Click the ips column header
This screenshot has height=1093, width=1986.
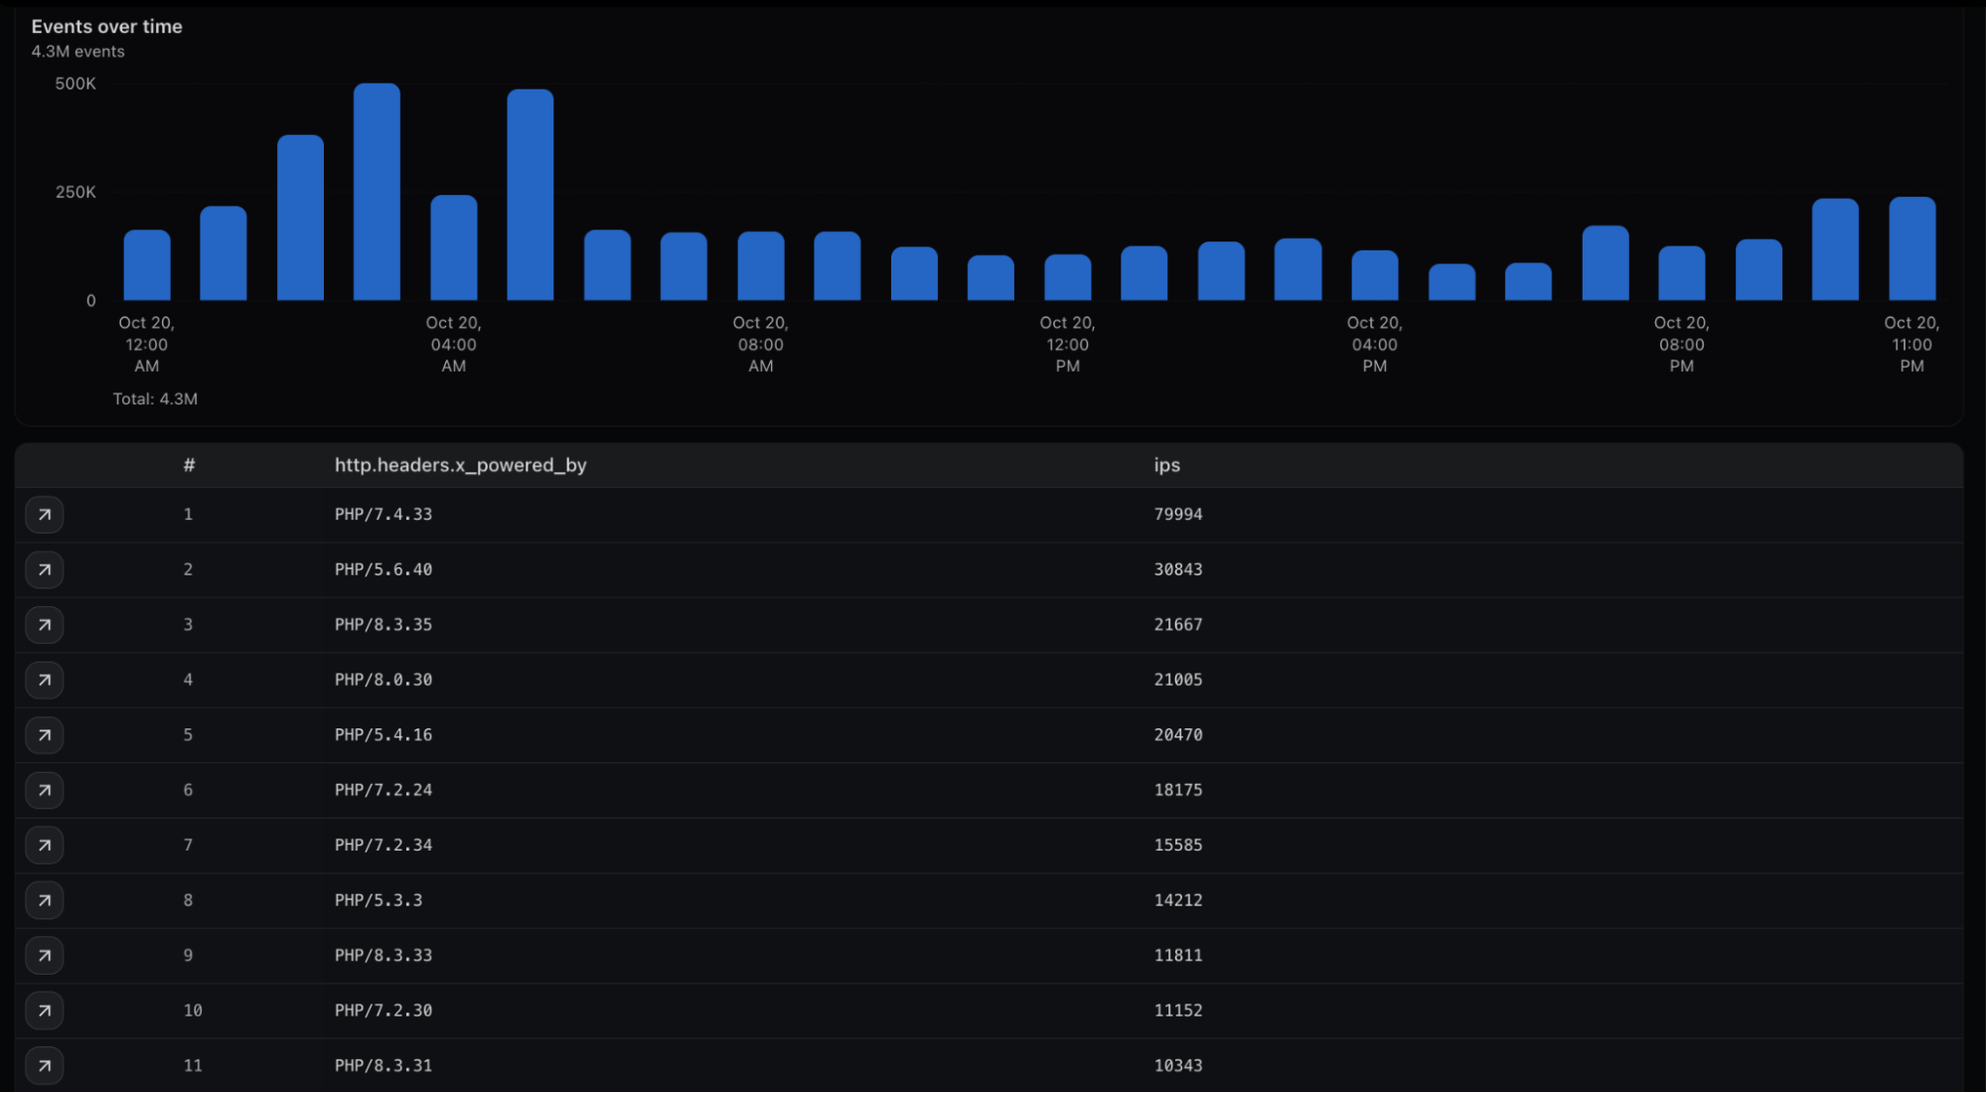click(x=1166, y=465)
